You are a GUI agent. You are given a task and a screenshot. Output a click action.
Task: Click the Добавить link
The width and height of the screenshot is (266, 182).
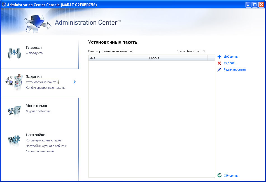pos(231,57)
